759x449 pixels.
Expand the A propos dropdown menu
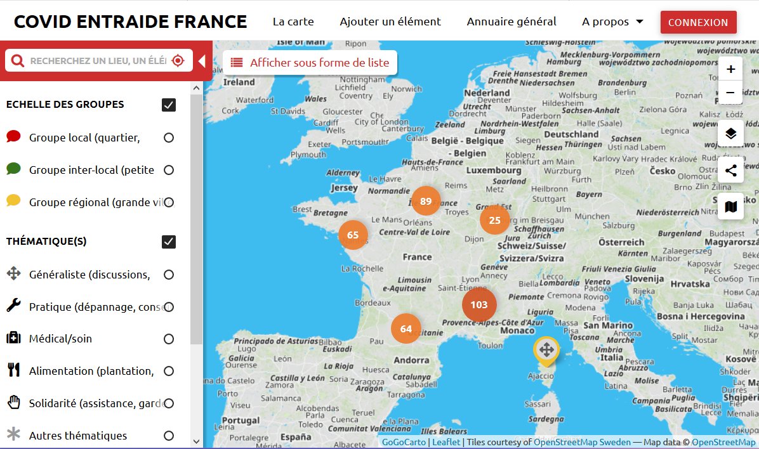click(x=612, y=22)
